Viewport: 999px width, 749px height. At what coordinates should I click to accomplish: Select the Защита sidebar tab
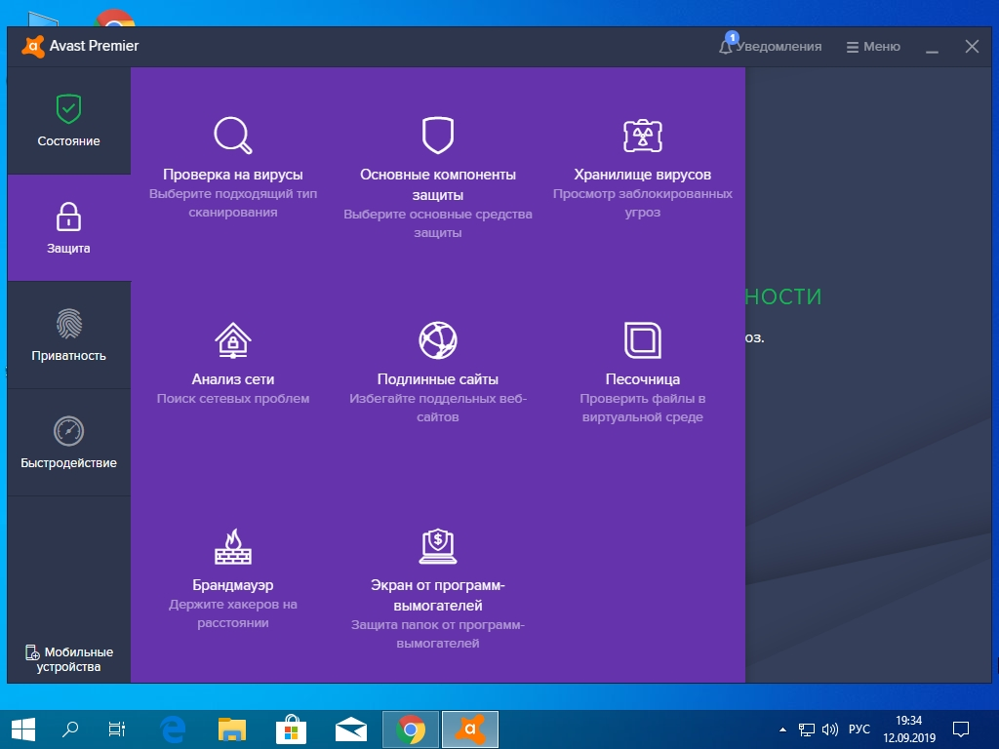[x=69, y=228]
